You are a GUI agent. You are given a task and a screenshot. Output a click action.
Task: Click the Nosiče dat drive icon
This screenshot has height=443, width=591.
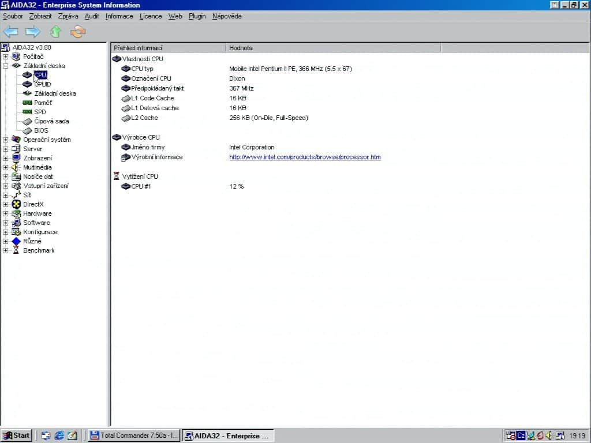(x=16, y=177)
